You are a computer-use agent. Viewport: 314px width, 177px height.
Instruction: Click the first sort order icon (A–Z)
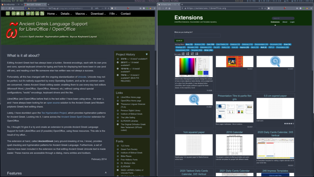tap(183, 54)
